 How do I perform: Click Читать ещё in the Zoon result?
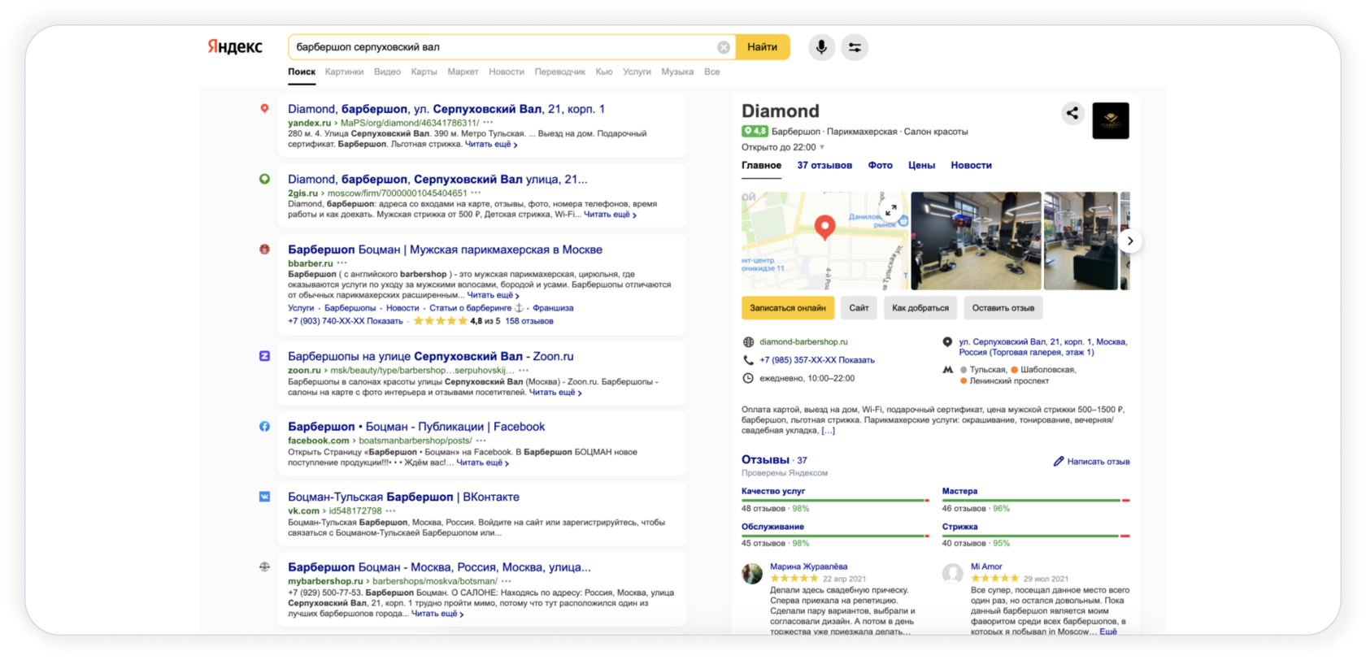pyautogui.click(x=555, y=393)
